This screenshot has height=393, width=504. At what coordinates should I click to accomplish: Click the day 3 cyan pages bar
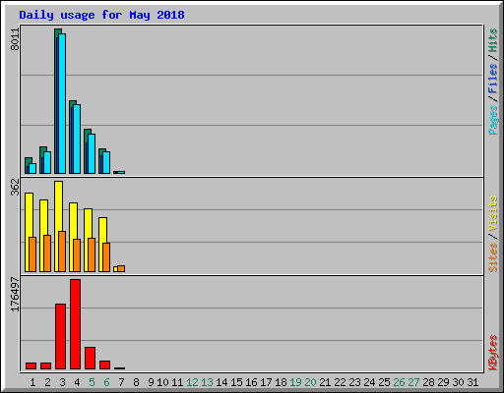62,103
